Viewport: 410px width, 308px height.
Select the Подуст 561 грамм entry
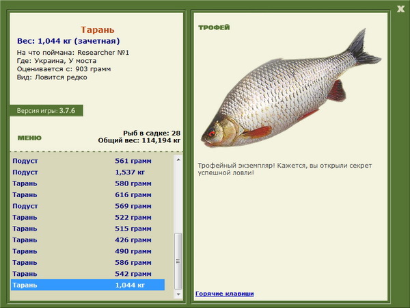click(x=87, y=161)
